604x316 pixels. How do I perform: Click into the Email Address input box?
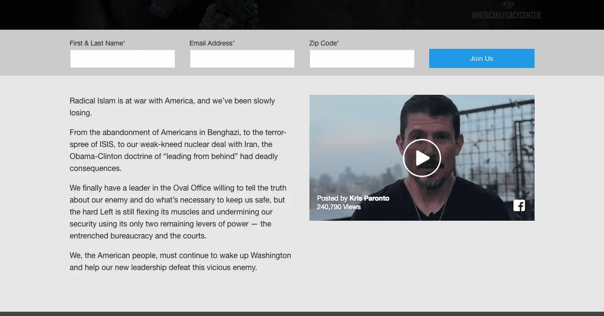pos(242,59)
